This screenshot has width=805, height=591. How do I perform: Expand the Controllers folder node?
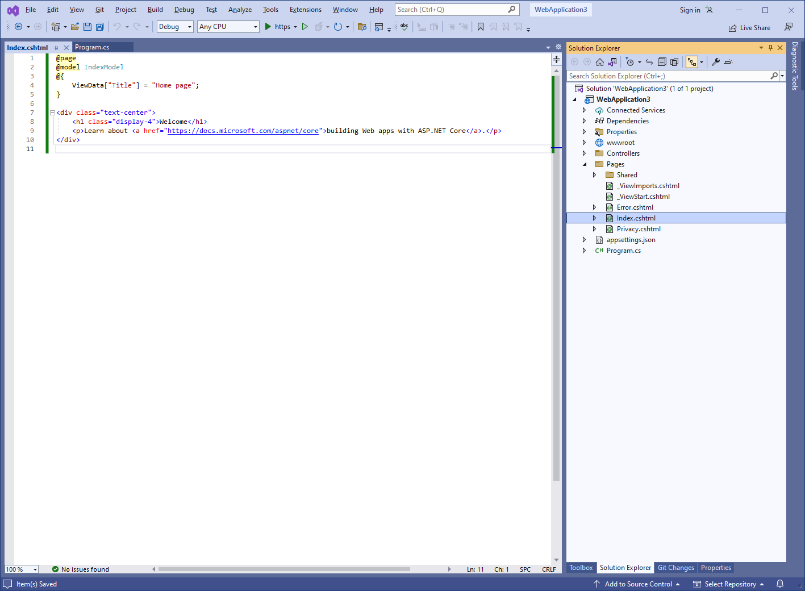coord(584,153)
